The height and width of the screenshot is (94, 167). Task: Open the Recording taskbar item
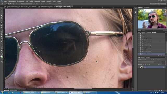(90, 93)
